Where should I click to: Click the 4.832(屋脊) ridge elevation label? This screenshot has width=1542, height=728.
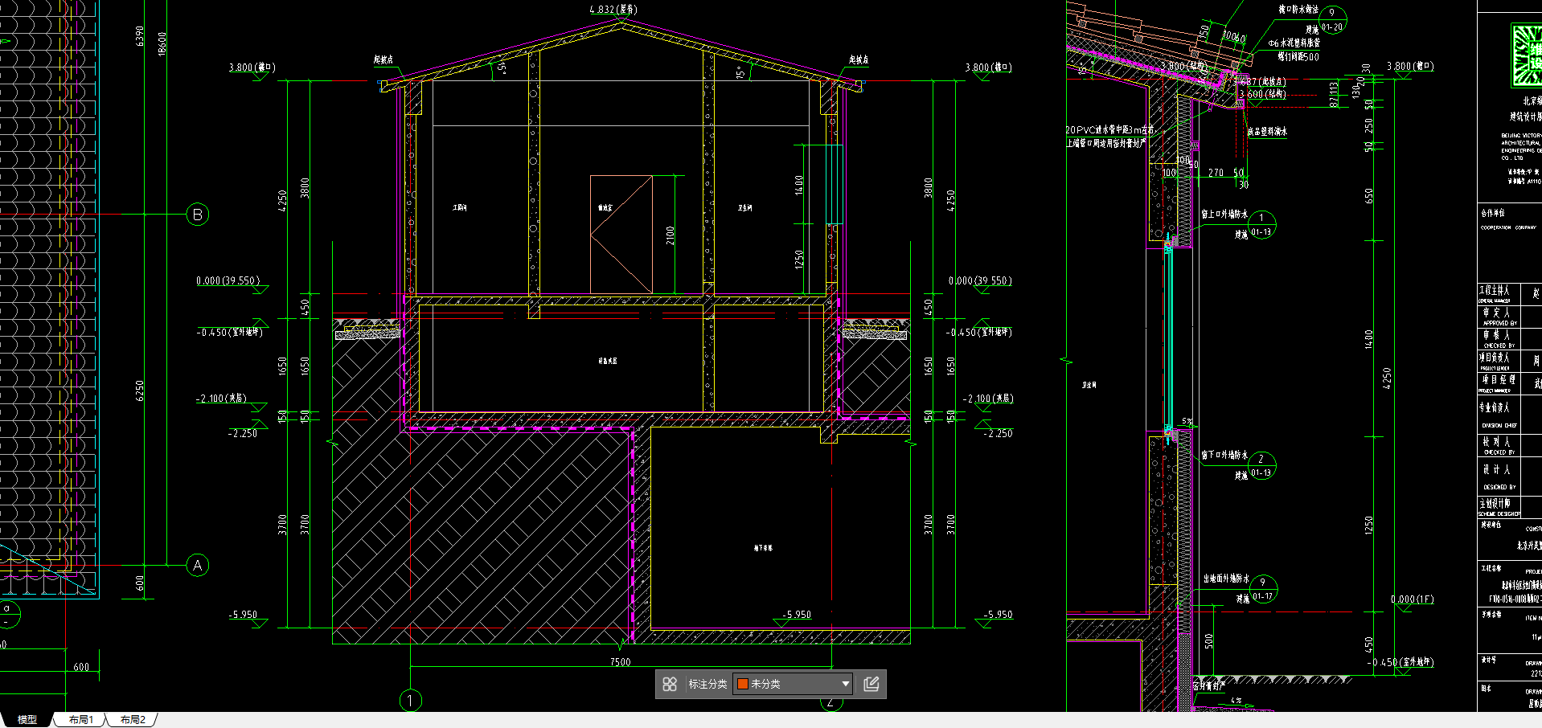[613, 10]
